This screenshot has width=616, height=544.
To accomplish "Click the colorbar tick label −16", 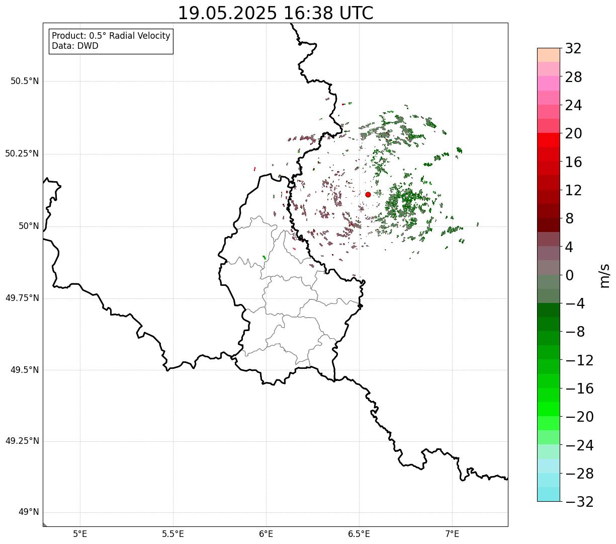I will 579,388.
